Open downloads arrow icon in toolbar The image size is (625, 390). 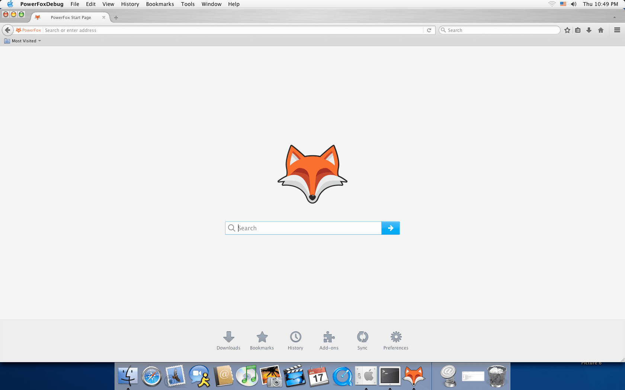click(589, 30)
